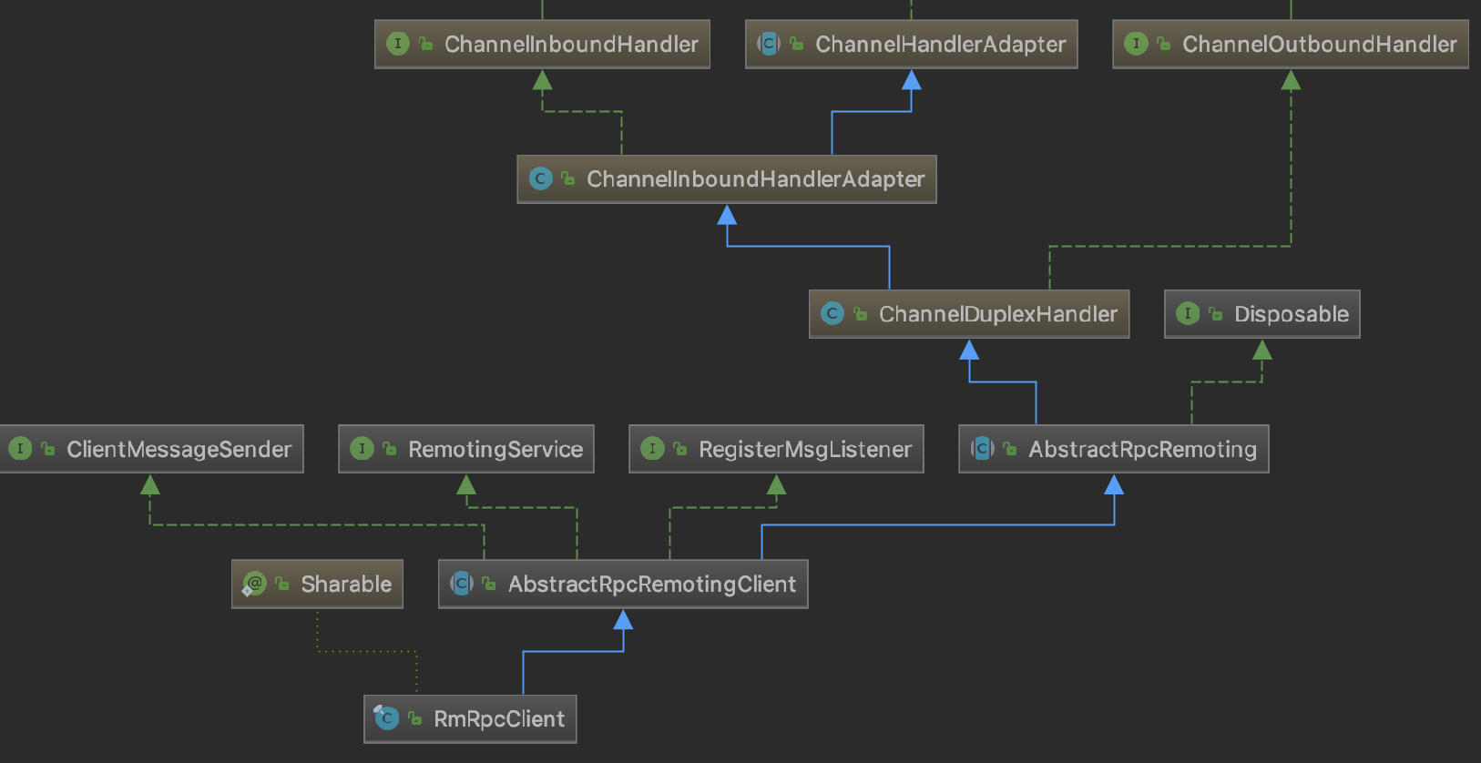Select the AbstractRpcRemotingClient class label
Screen dimensions: 1481x763
[x=651, y=585]
